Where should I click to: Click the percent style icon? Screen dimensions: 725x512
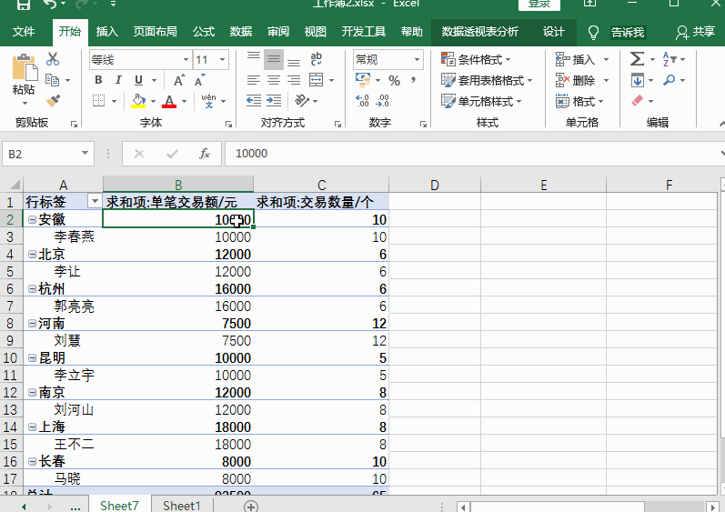pyautogui.click(x=394, y=80)
